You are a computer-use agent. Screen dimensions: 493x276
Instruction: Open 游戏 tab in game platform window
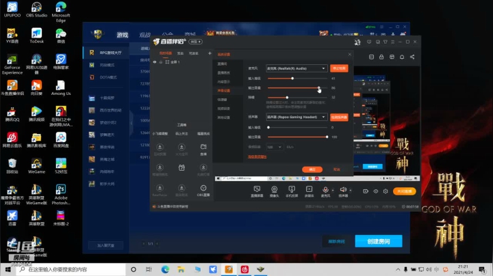click(x=123, y=35)
